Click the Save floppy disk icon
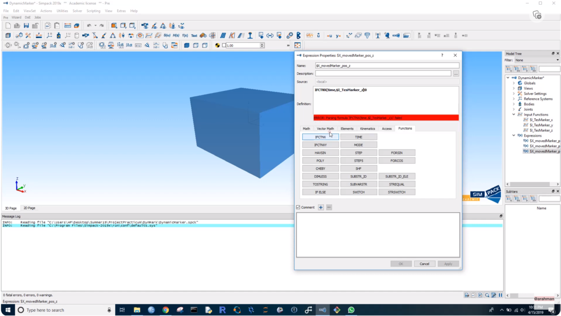Screen dimensions: 561x316 (26, 25)
